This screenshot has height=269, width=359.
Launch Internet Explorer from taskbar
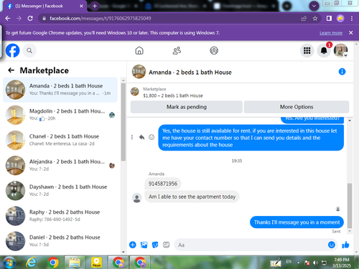pyautogui.click(x=32, y=263)
